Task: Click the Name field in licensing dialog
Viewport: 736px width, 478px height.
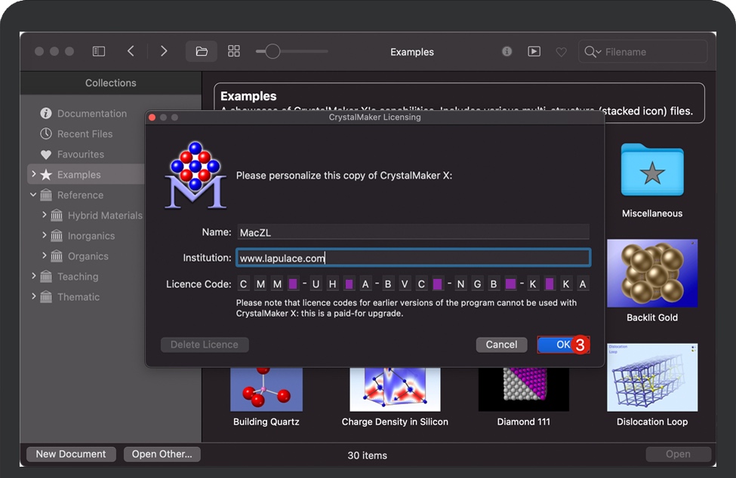Action: click(x=413, y=232)
